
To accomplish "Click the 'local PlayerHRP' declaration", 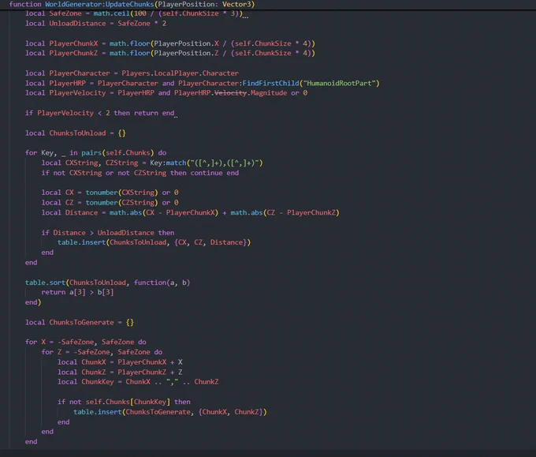I will (x=55, y=83).
